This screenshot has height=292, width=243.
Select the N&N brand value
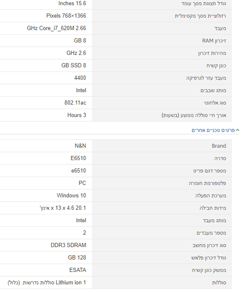80,146
